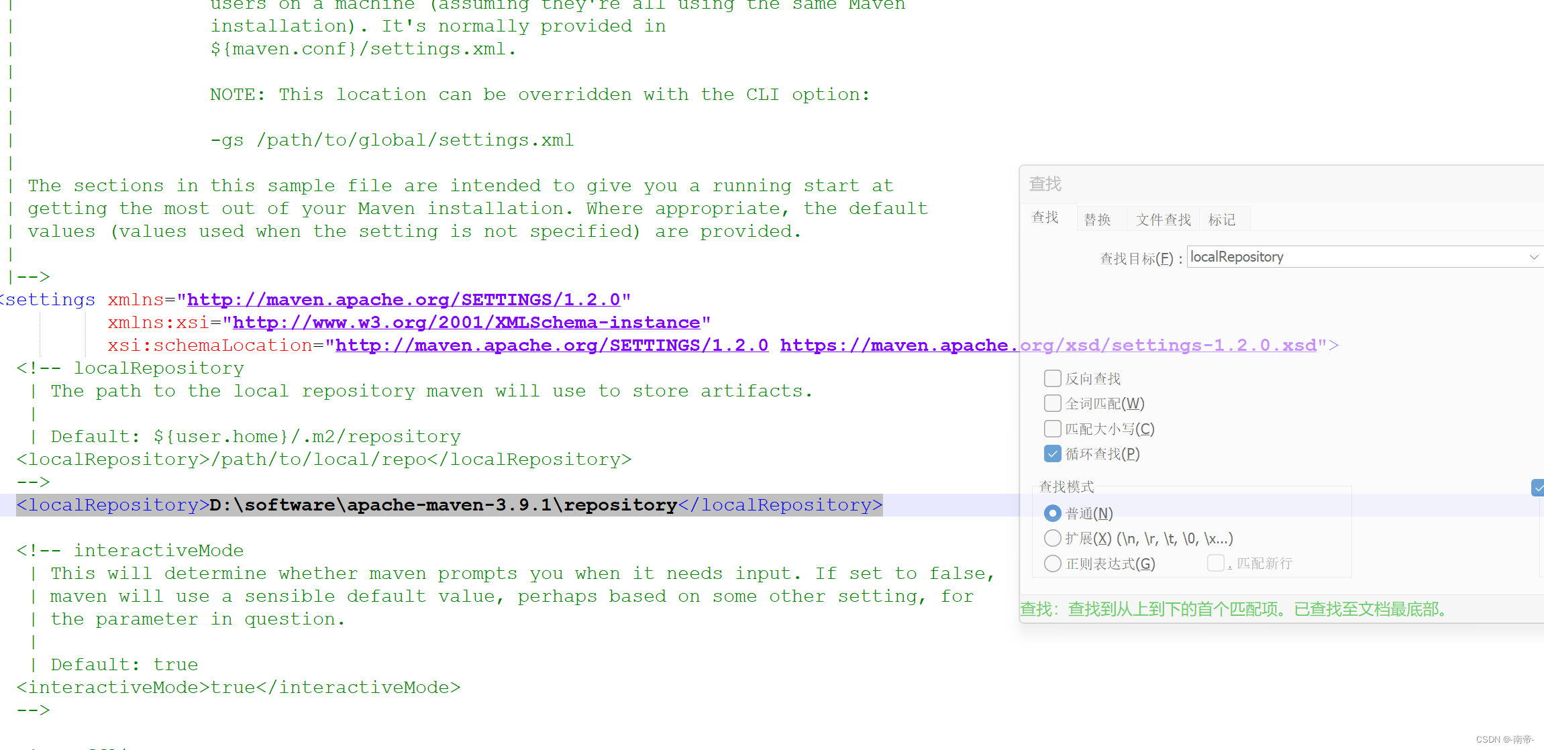Image resolution: width=1544 pixels, height=750 pixels.
Task: Click the '${maven.conf}/settings.xml.' line
Action: (x=363, y=49)
